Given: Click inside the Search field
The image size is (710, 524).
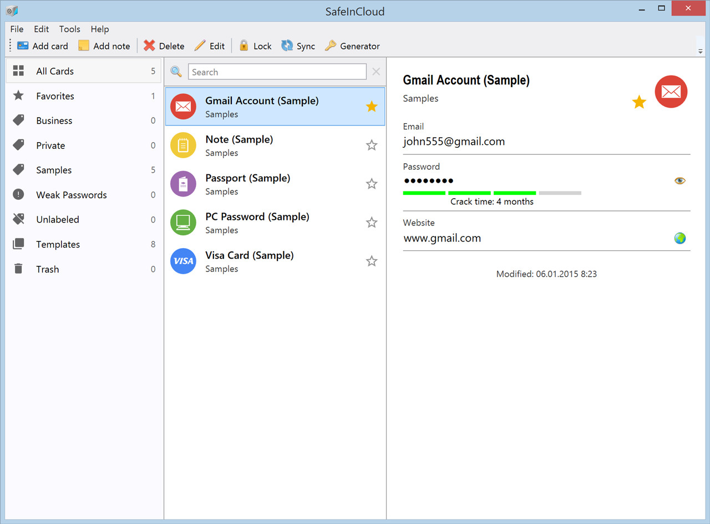Looking at the screenshot, I should click(x=277, y=72).
